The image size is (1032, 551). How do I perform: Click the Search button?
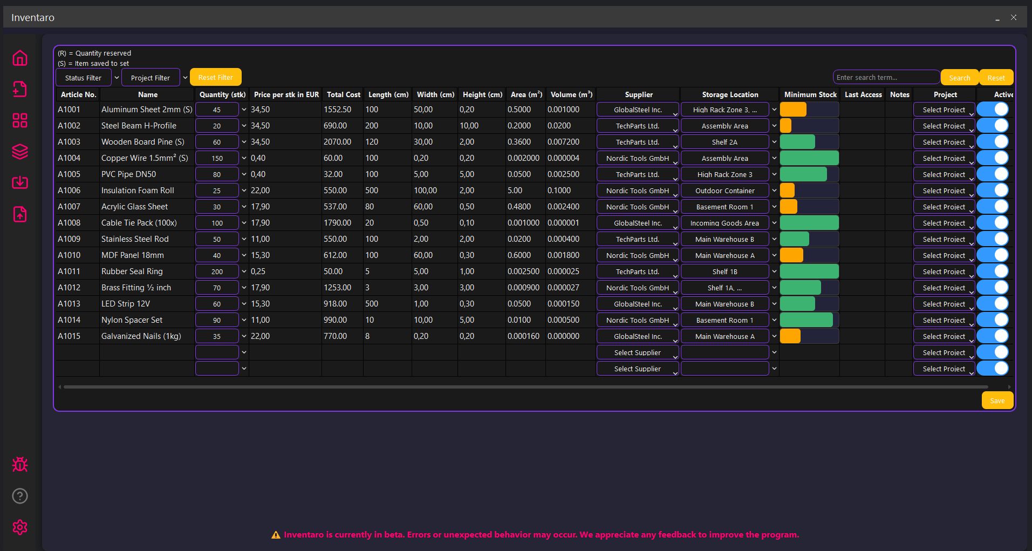pos(960,78)
